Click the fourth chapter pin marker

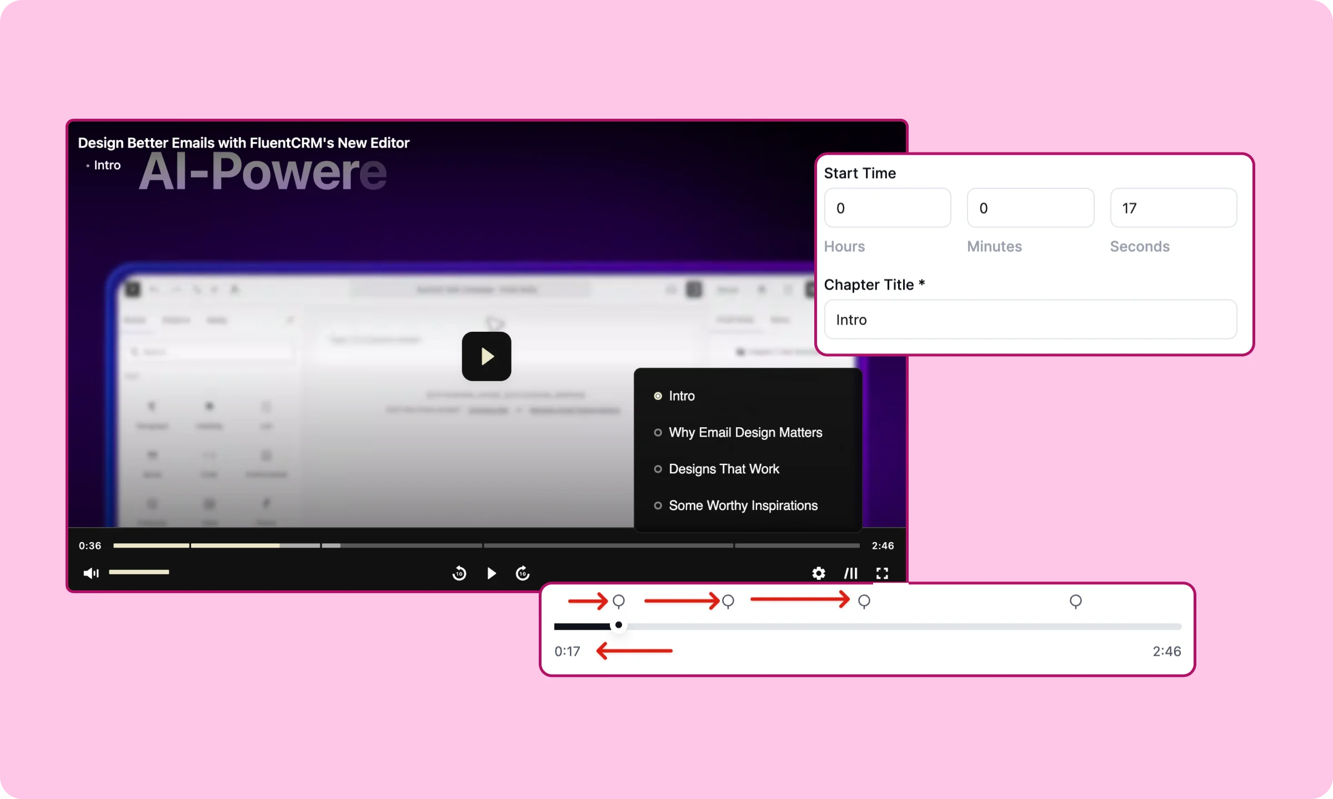1076,601
